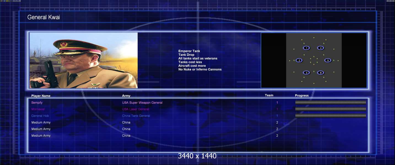The height and width of the screenshot is (165, 395).
Task: Click start position 1 on the map
Action: (306, 48)
